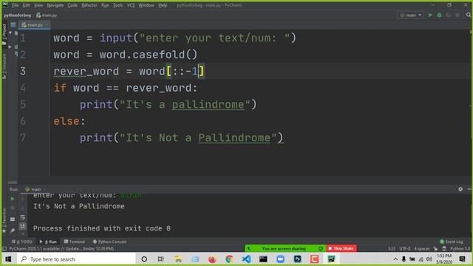The image size is (473, 266).
Task: Expand the second project tree node
Action: (10, 47)
